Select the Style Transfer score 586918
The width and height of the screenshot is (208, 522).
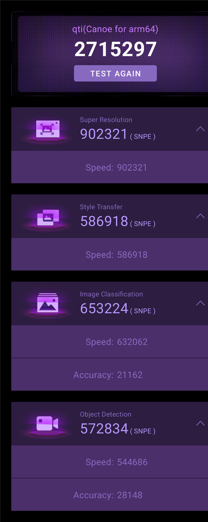click(x=104, y=221)
